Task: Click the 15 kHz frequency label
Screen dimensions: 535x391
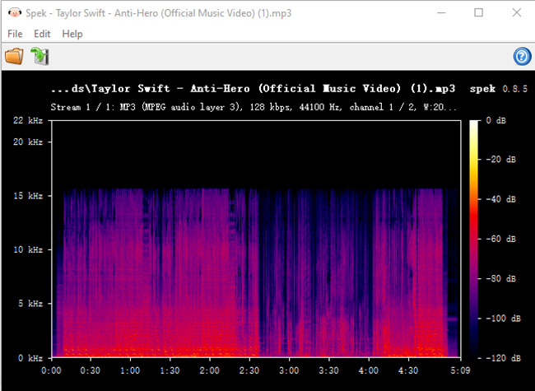Action: (28, 196)
